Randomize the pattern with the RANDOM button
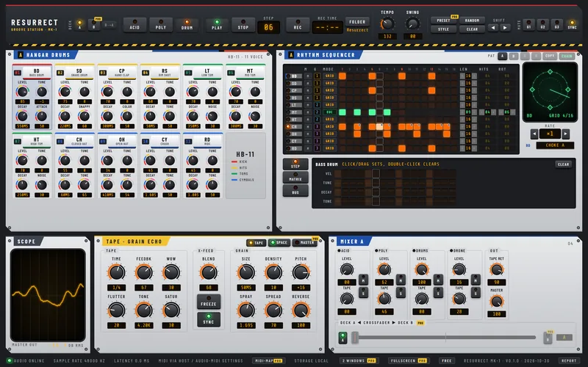 coord(472,21)
